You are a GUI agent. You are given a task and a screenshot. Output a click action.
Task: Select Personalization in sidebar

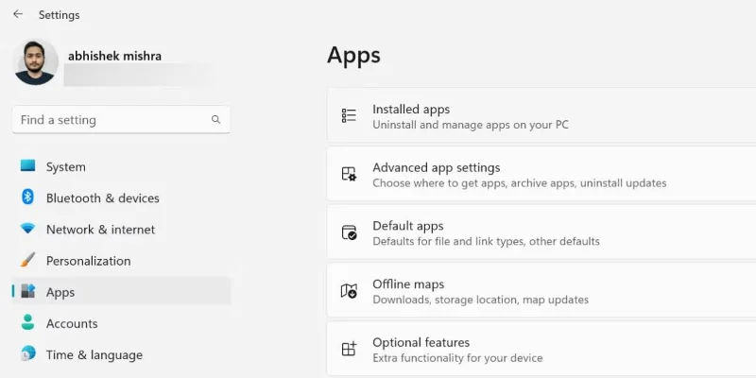121,261
